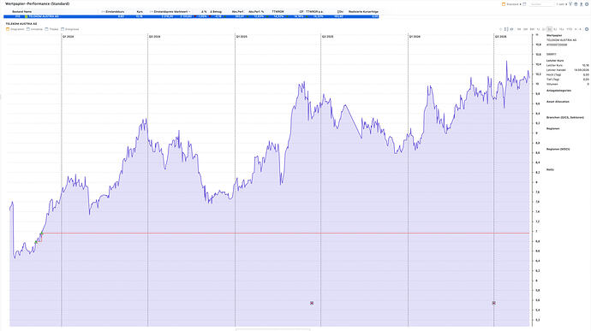This screenshot has width=591, height=331.
Task: Click the Anlagekategorien section heading
Action: click(x=558, y=91)
